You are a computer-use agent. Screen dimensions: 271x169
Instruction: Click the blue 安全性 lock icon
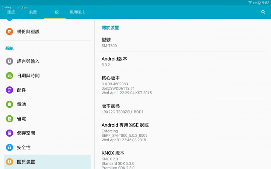(9, 148)
